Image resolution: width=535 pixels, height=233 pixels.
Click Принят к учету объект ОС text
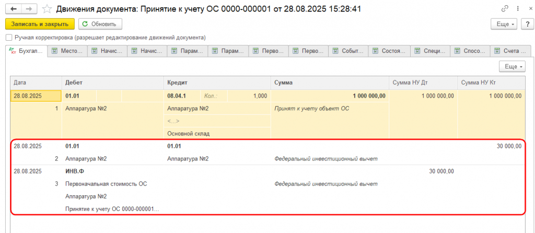(x=312, y=109)
